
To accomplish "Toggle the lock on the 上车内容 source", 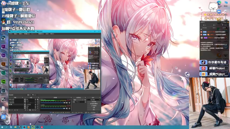I will click(38, 105).
